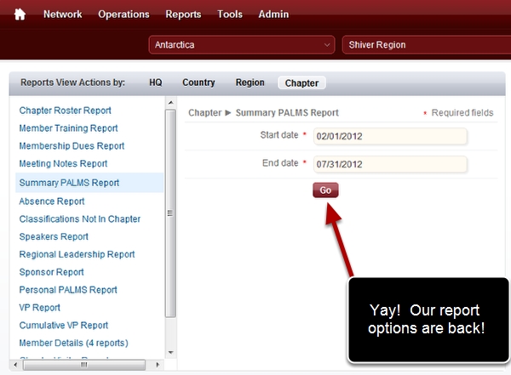This screenshot has height=375, width=511.
Task: Select Absence Report from the list
Action: (x=52, y=202)
